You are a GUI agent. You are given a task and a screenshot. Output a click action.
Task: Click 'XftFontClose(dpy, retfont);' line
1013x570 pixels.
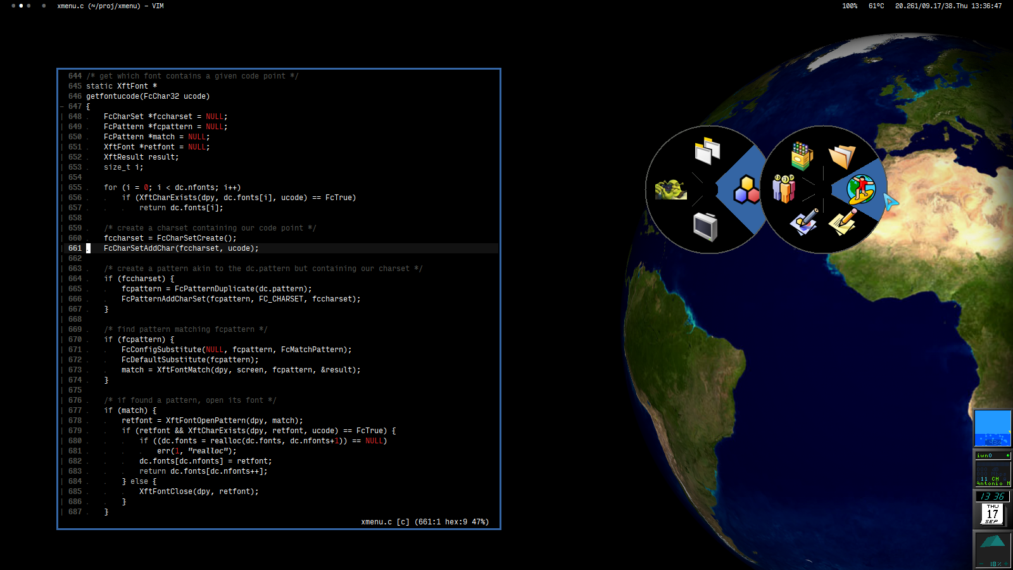coord(199,491)
